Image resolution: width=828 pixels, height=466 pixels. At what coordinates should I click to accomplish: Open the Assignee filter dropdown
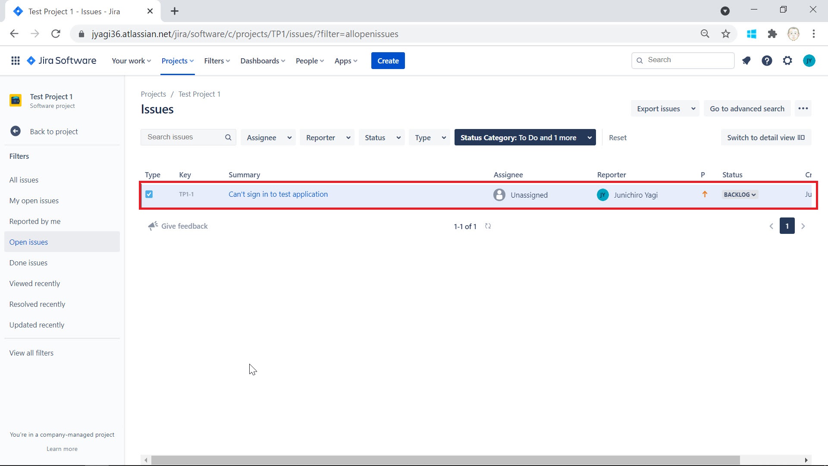click(x=267, y=137)
